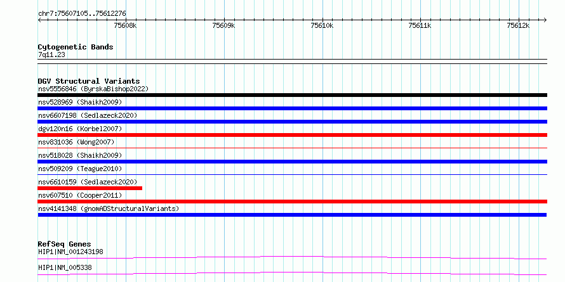Click the DGV Structural Variants track title
Screen dimensions: 565x282
click(89, 81)
